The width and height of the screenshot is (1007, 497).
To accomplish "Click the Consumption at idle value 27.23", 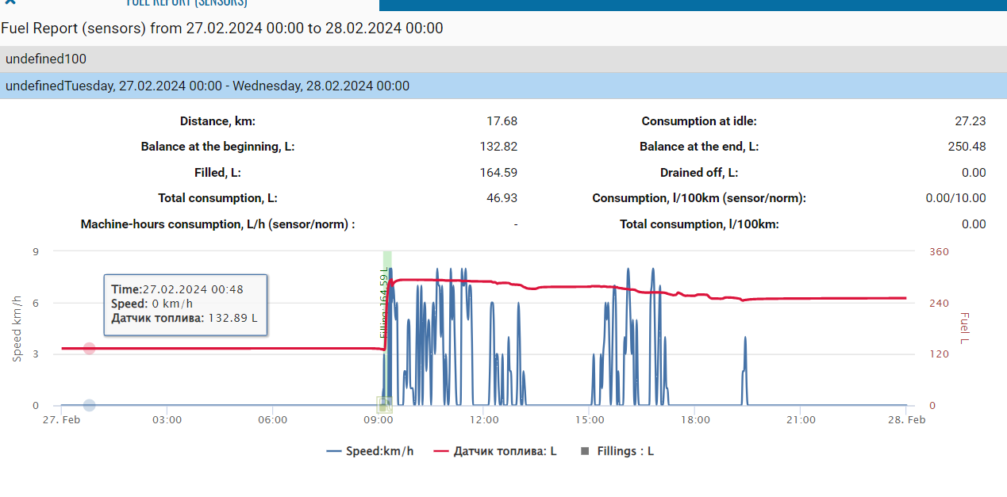I will point(970,121).
